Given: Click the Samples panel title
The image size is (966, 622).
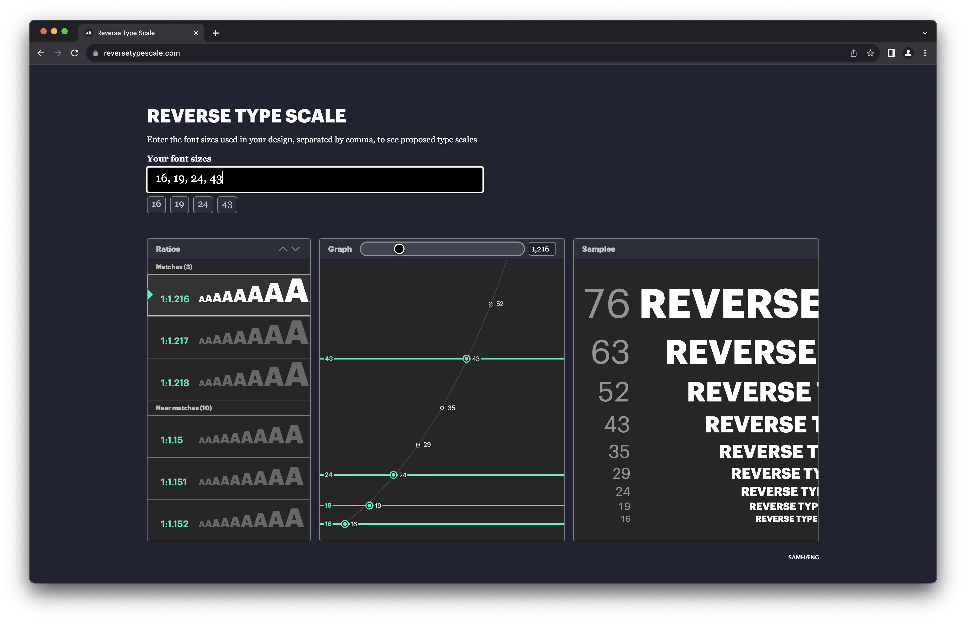Looking at the screenshot, I should (x=598, y=249).
